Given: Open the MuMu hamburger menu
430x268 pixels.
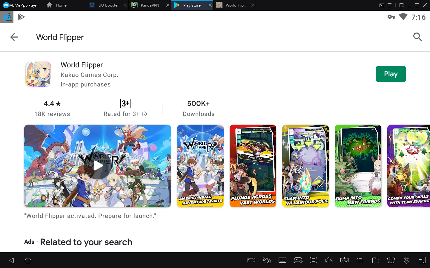Looking at the screenshot, I should coord(389,5).
